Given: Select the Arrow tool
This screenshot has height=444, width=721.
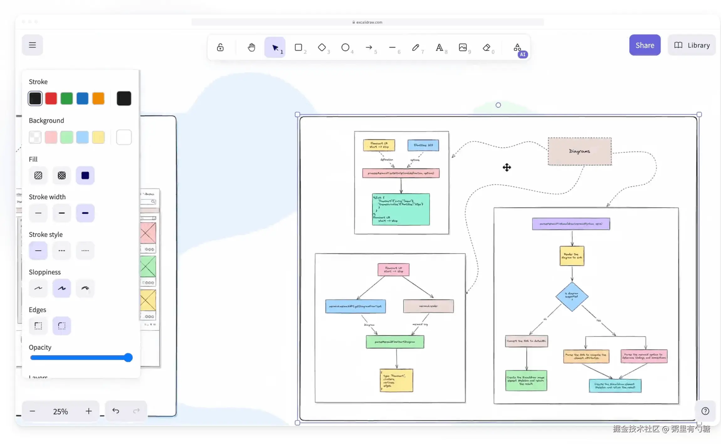Looking at the screenshot, I should click(x=369, y=47).
